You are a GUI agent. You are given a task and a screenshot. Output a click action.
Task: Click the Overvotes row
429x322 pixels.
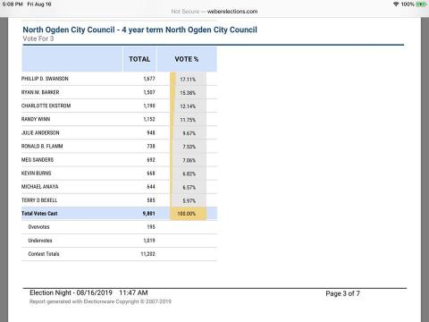pyautogui.click(x=119, y=227)
